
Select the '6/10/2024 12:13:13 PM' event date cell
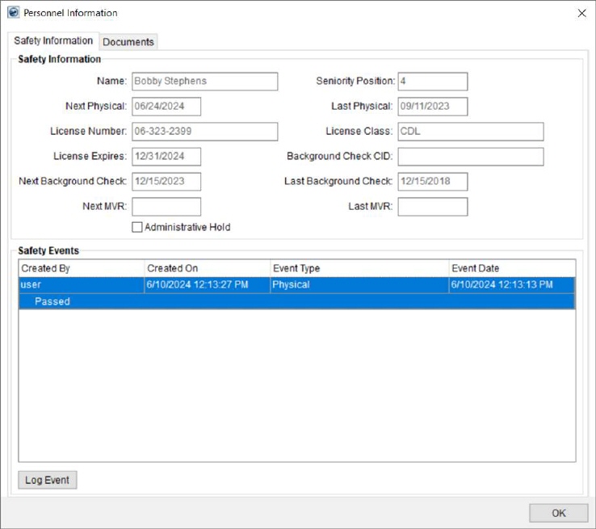pos(512,284)
